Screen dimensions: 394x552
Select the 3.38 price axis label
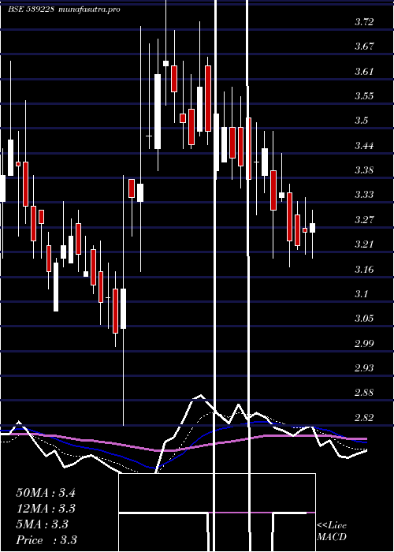point(364,170)
